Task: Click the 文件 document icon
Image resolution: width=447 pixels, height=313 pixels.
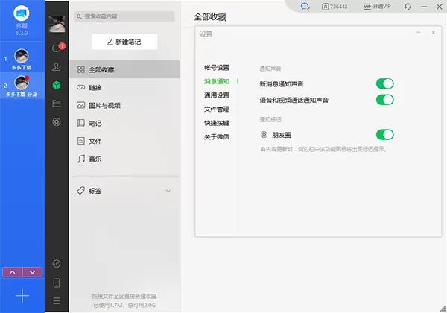Action: click(x=81, y=141)
